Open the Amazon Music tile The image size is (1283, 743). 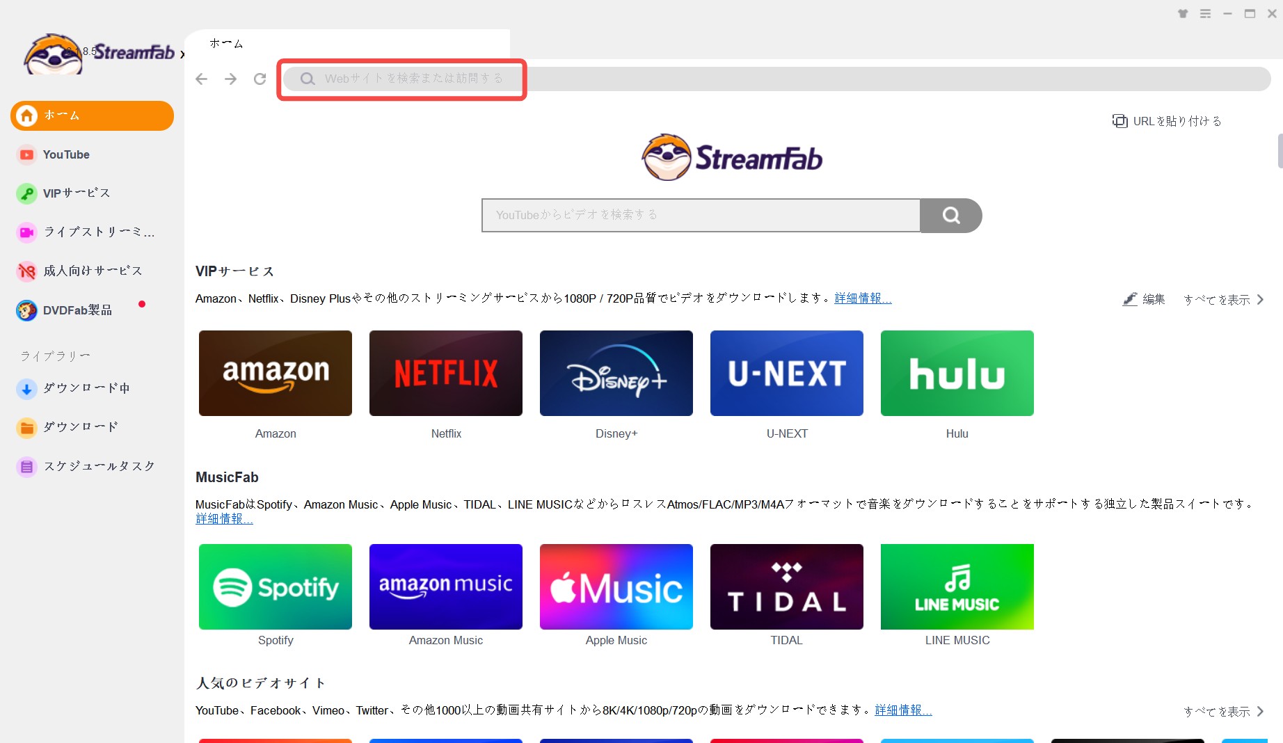click(x=446, y=586)
